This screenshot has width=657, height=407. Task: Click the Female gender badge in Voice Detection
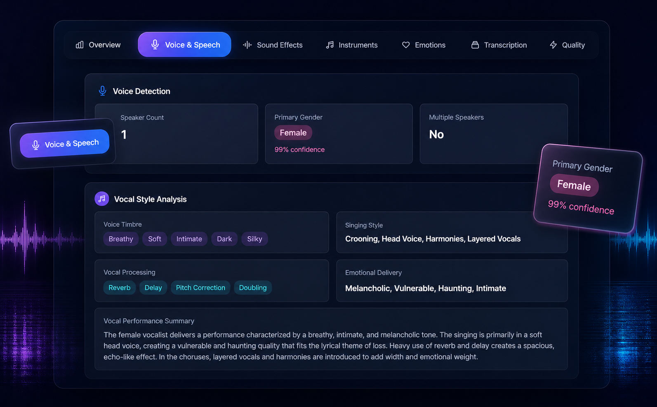tap(293, 133)
